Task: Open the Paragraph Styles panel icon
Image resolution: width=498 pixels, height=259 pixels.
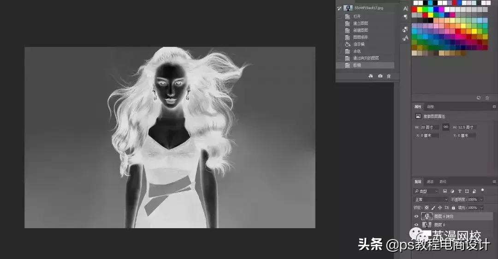Action: coord(405,29)
